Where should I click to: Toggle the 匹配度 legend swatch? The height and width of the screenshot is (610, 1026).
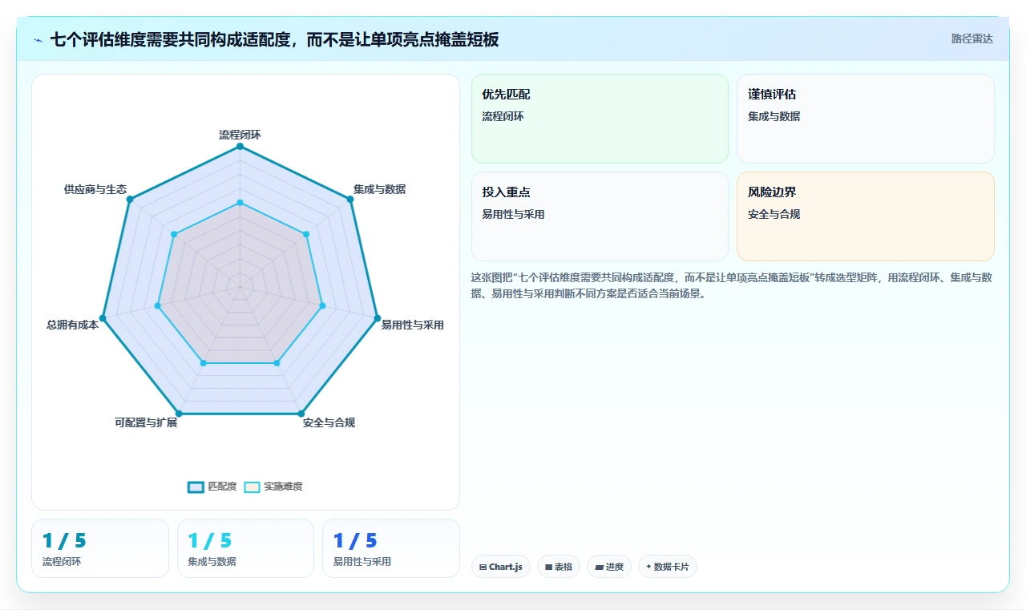point(196,487)
